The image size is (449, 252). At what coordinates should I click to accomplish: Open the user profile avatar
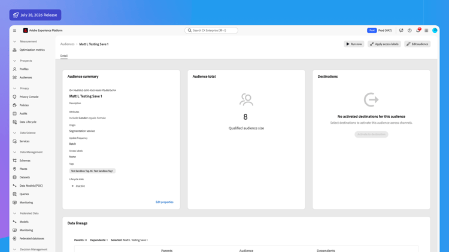pos(435,31)
